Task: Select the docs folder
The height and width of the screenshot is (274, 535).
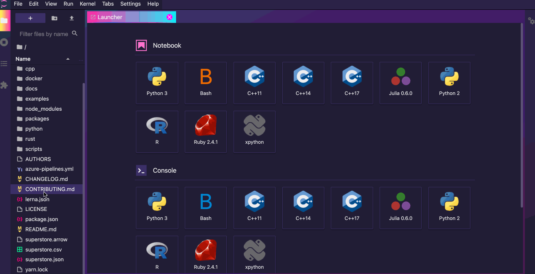Action: pyautogui.click(x=47, y=89)
